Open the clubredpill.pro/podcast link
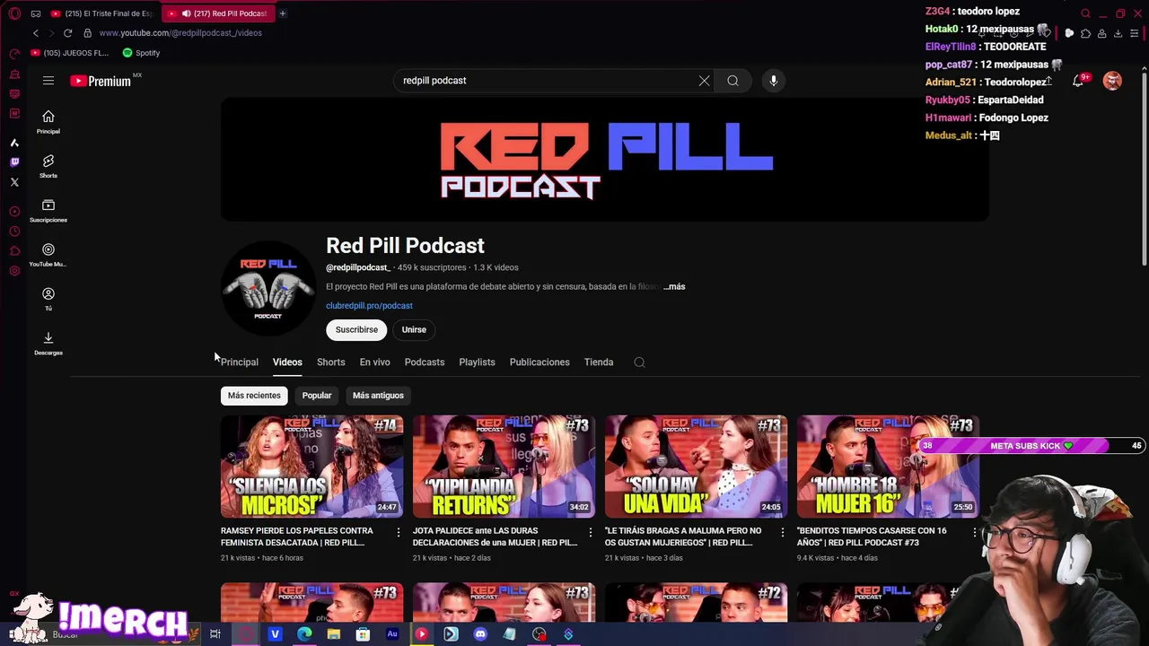 click(x=369, y=306)
